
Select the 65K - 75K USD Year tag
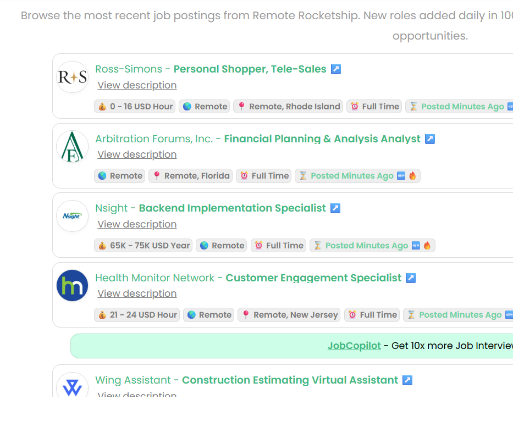[x=144, y=246]
